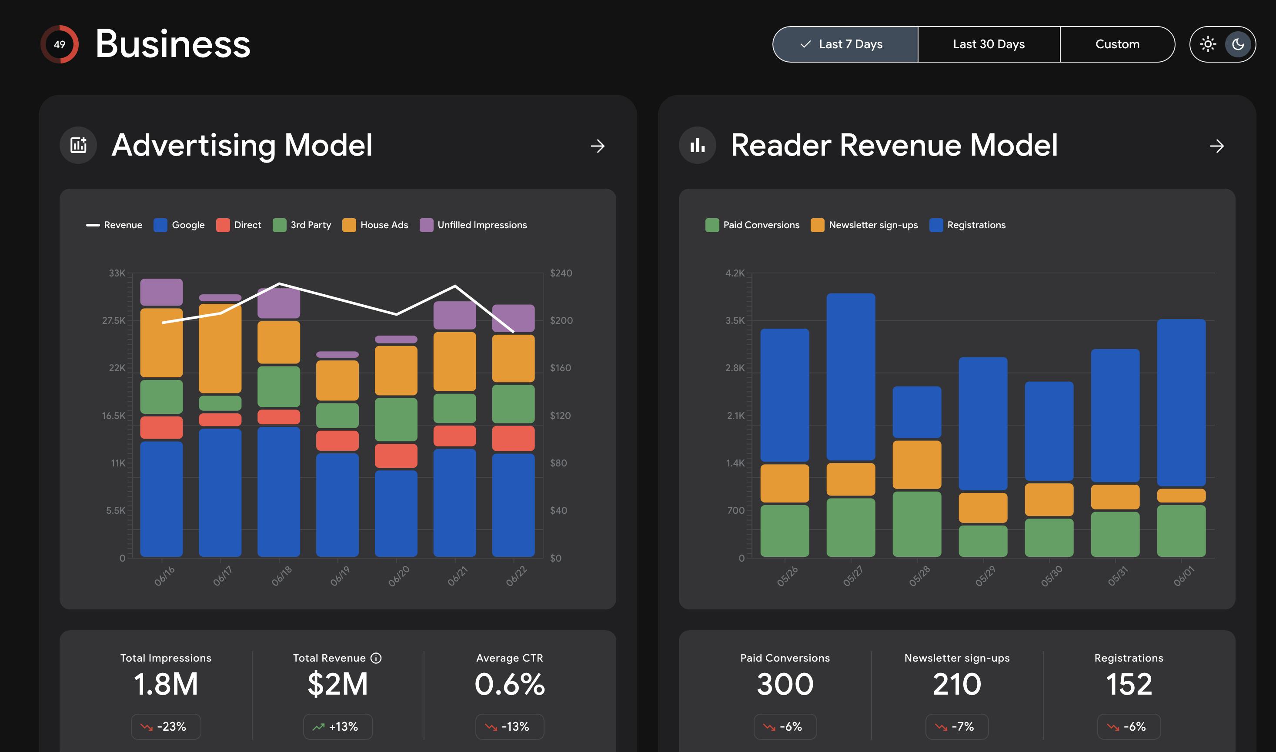The height and width of the screenshot is (752, 1276).
Task: Click the 05/27 Registrations blue segment
Action: pyautogui.click(x=851, y=376)
